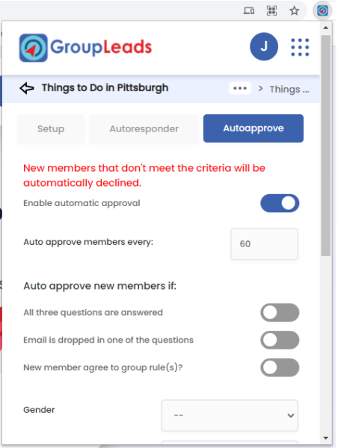Click the QR code icon in address bar
The width and height of the screenshot is (341, 448).
(x=271, y=11)
